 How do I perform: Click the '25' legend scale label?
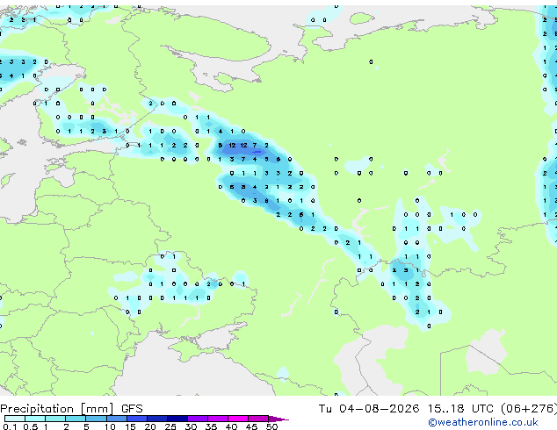pyautogui.click(x=170, y=426)
